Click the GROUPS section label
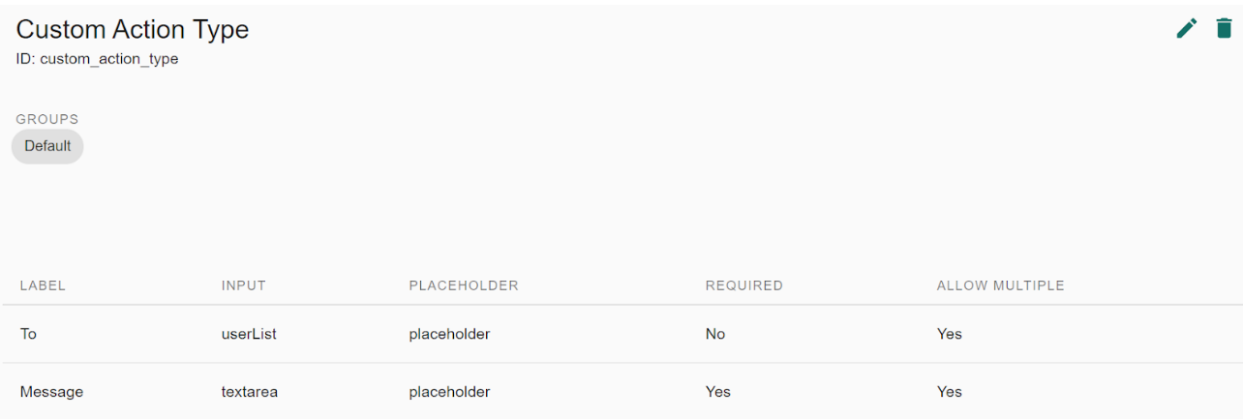The height and width of the screenshot is (419, 1243). click(47, 119)
